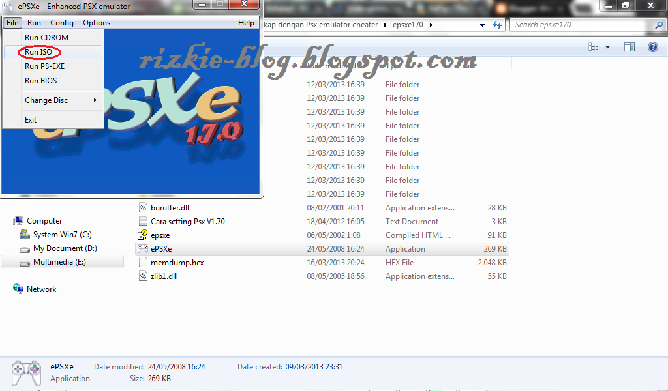668x391 pixels.
Task: Click the 2.048 KB size cell
Action: [x=492, y=263]
